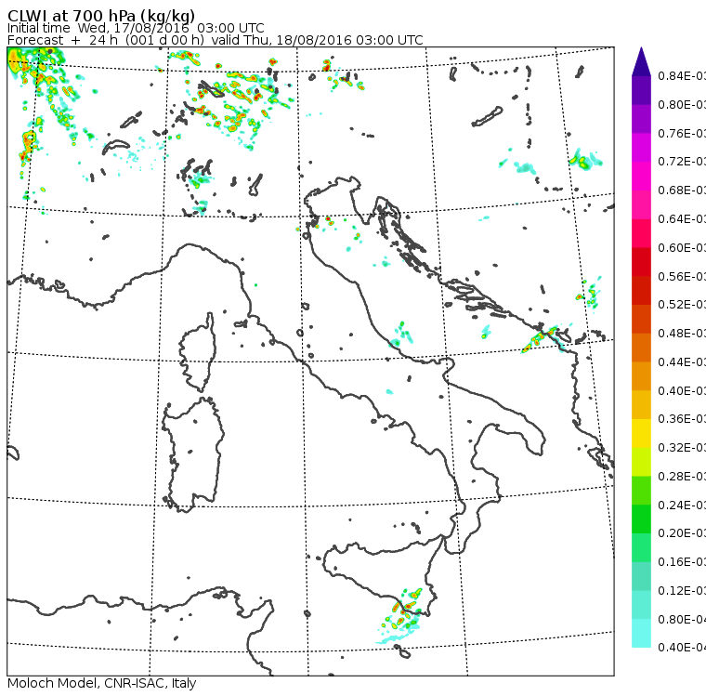Click the Corsica island outline on the map
706x696 pixels.
[x=198, y=352]
